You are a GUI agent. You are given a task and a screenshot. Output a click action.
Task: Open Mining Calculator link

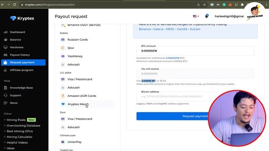20,137
